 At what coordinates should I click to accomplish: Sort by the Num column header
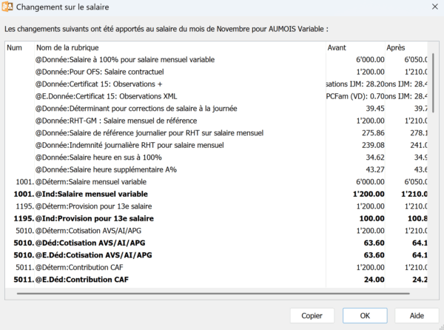pos(15,47)
